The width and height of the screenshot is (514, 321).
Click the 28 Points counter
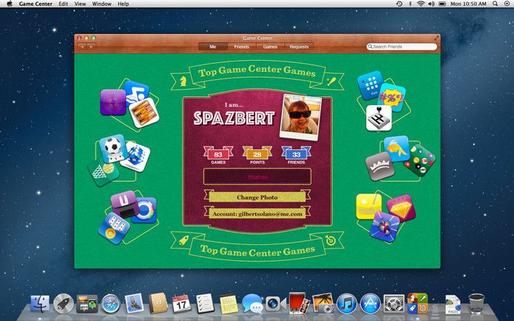(257, 155)
